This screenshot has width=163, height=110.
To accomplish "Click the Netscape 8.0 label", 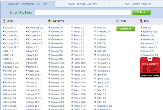I will (x=103, y=71).
